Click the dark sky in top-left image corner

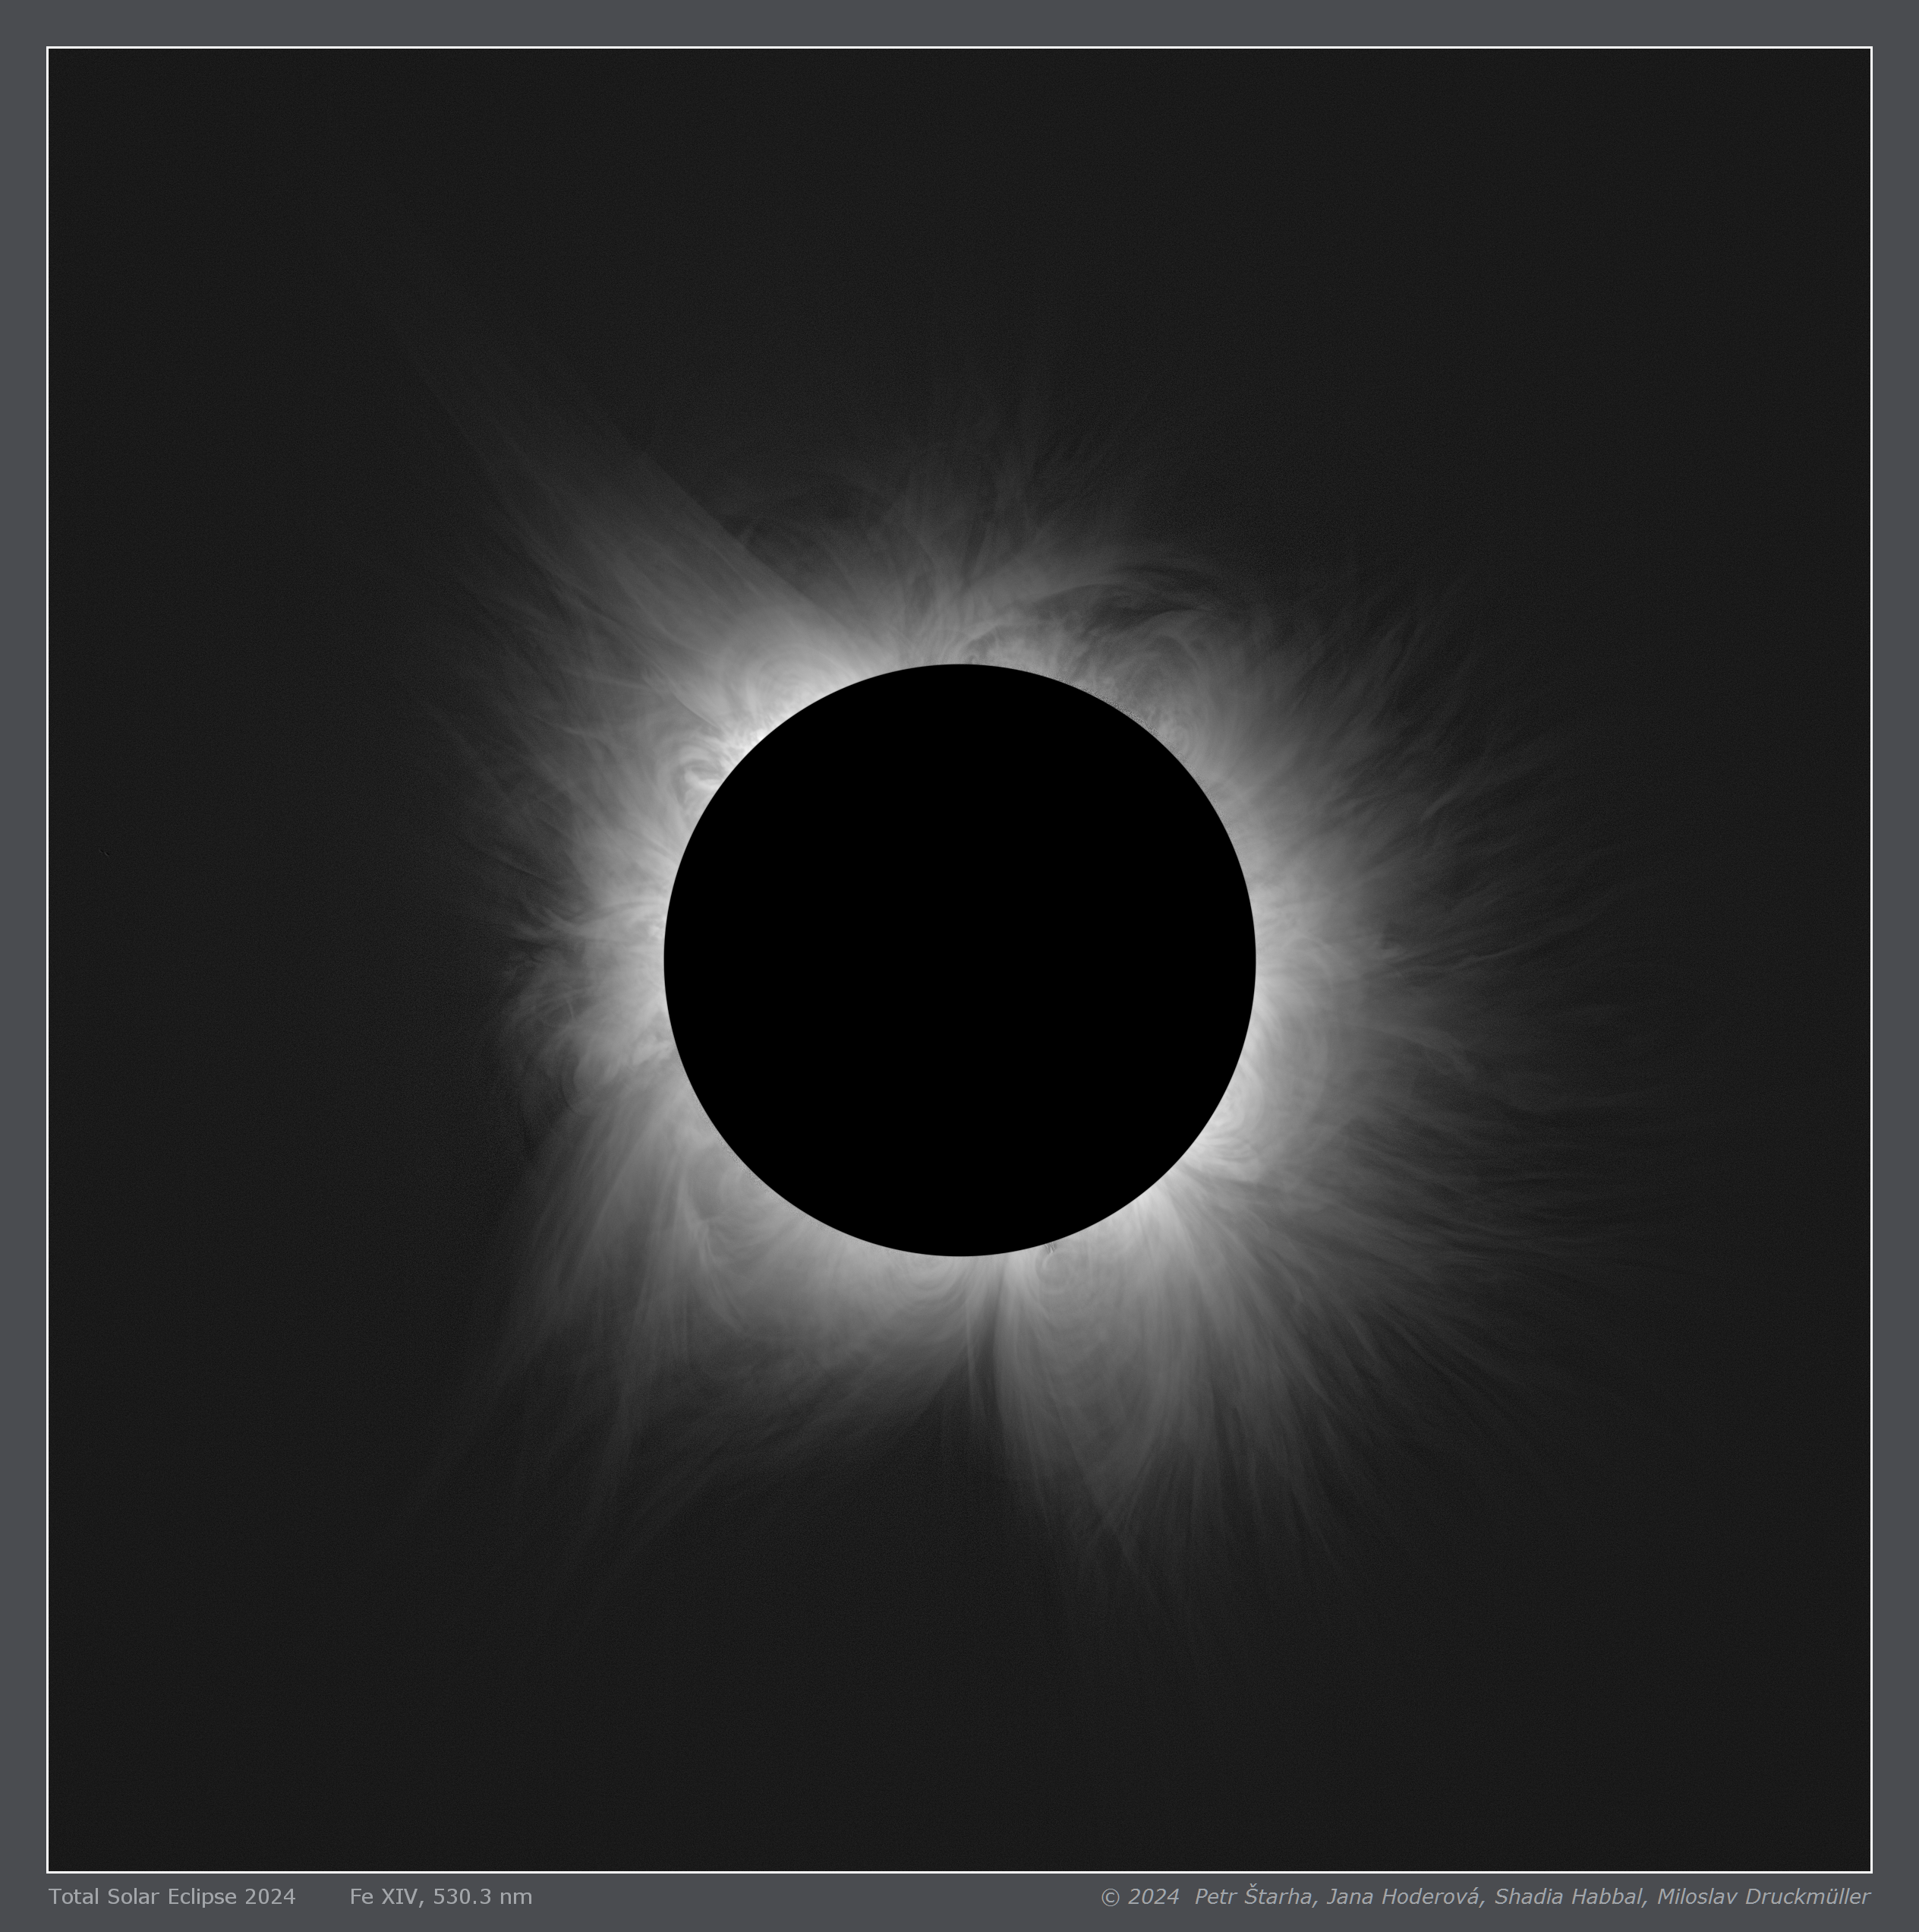[130, 130]
